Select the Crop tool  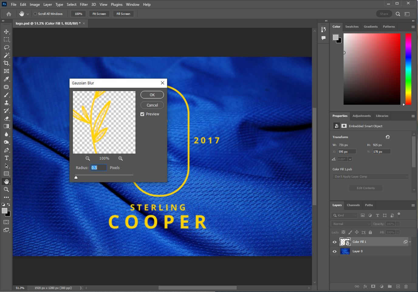click(x=6, y=63)
